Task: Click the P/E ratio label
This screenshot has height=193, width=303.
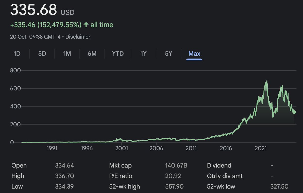Action: 120,176
